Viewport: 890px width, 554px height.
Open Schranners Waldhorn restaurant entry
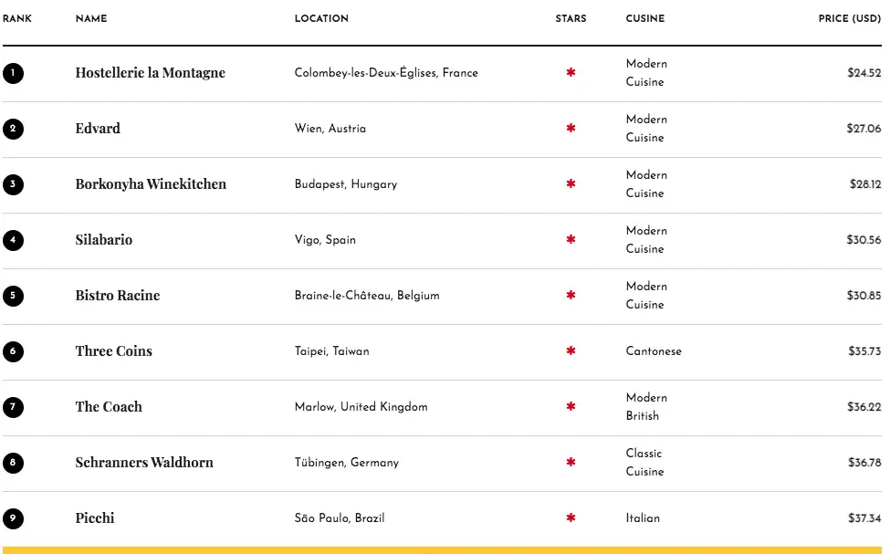144,463
